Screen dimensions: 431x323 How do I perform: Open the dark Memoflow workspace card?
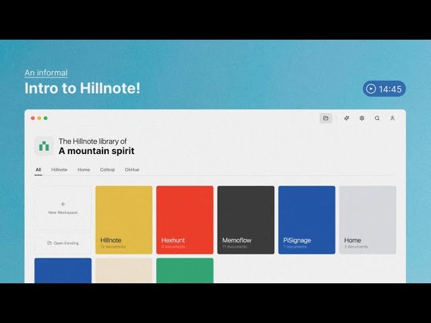point(246,220)
